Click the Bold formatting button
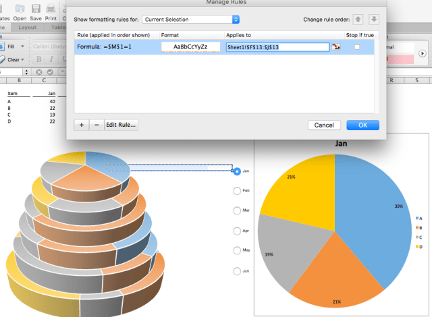This screenshot has height=317, width=432. [x=39, y=59]
